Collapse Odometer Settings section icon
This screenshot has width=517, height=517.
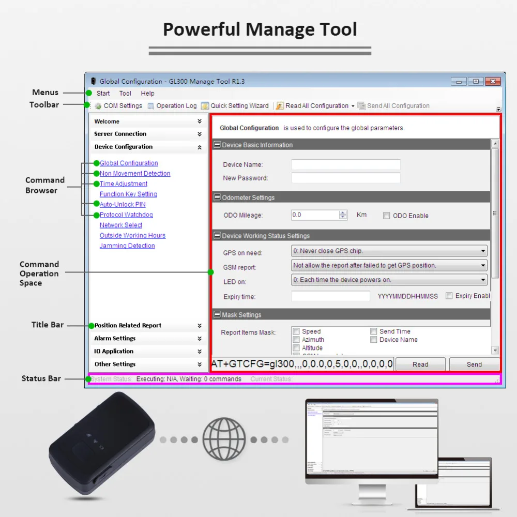pyautogui.click(x=217, y=197)
